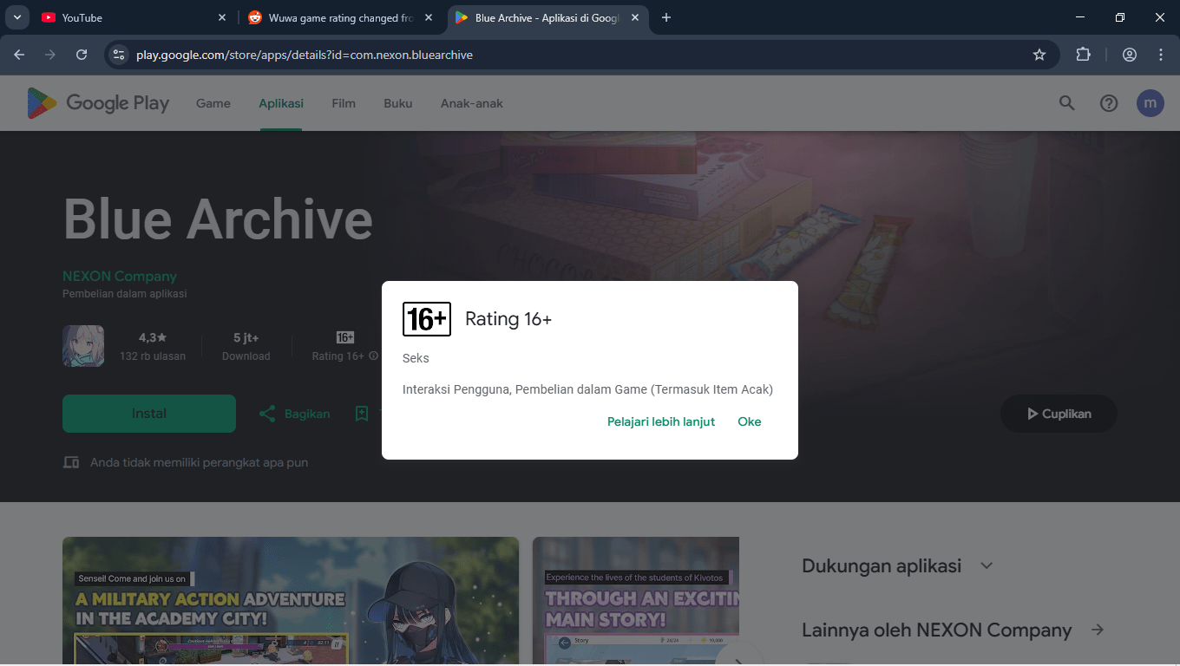Switch to the Wuwa game rating tab
The width and height of the screenshot is (1180, 666).
pos(341,17)
